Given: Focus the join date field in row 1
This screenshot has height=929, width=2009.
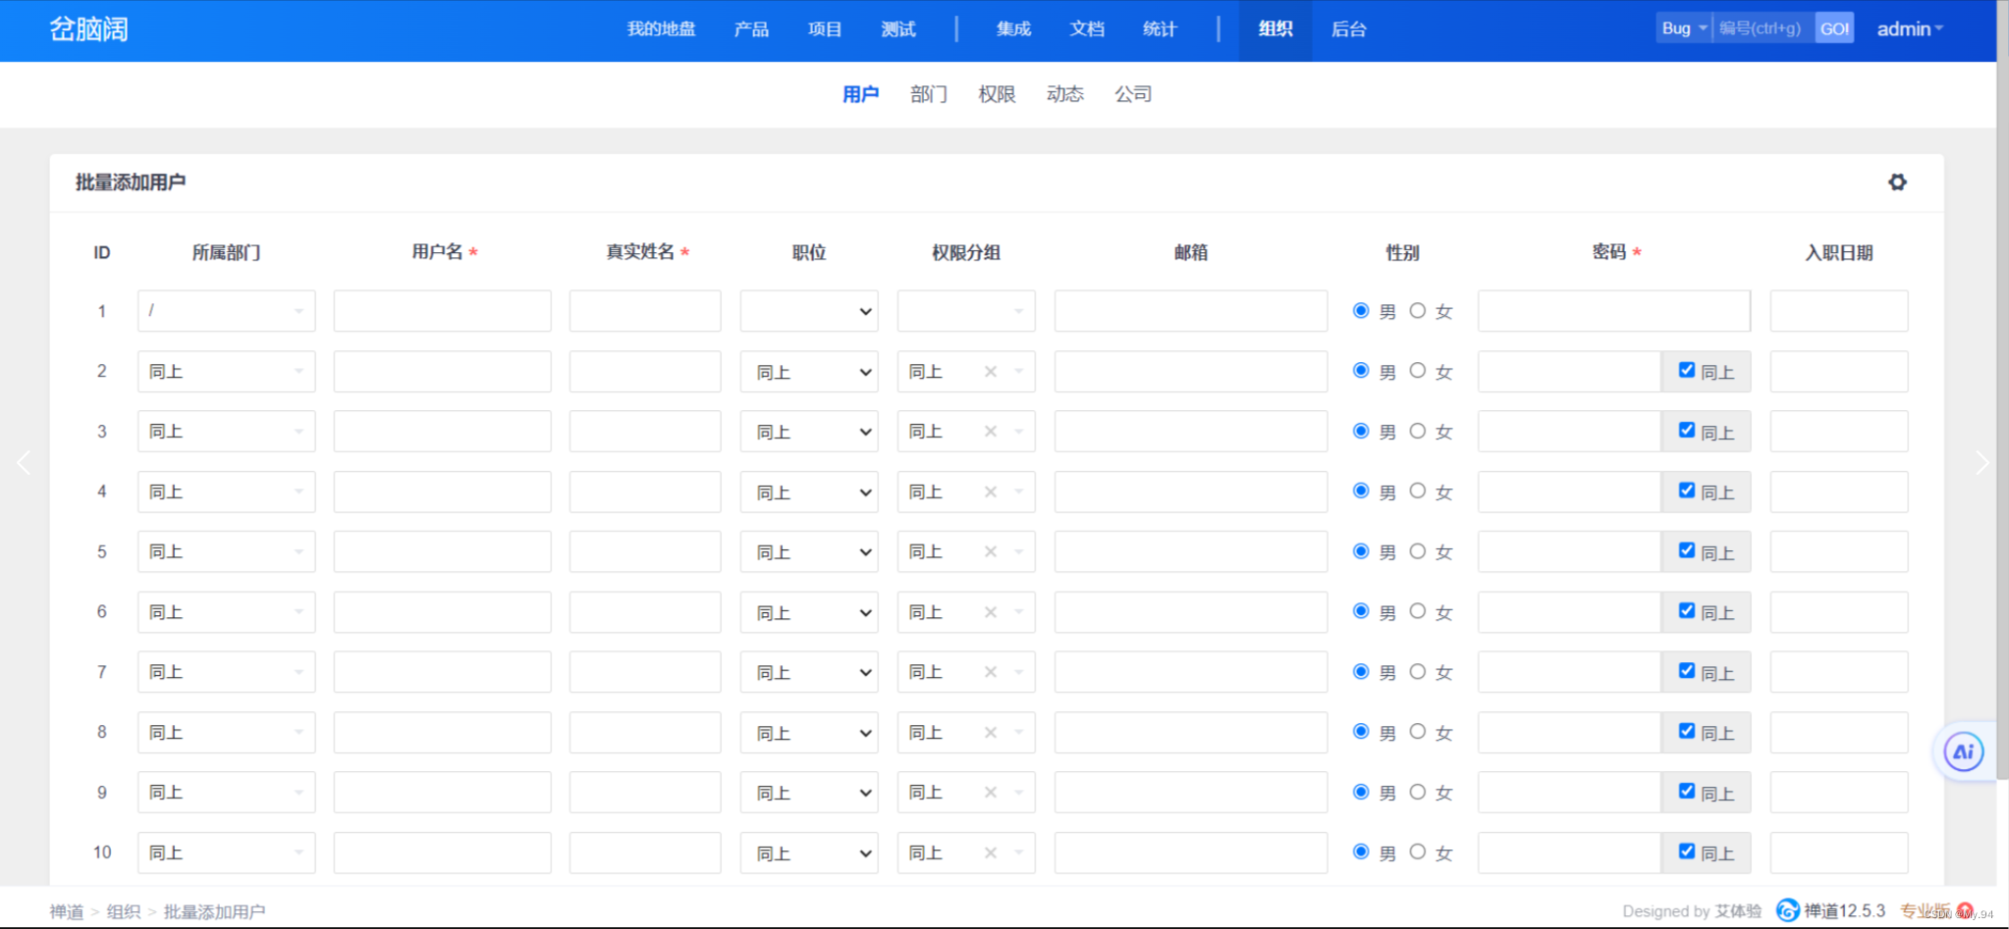Looking at the screenshot, I should (1839, 311).
